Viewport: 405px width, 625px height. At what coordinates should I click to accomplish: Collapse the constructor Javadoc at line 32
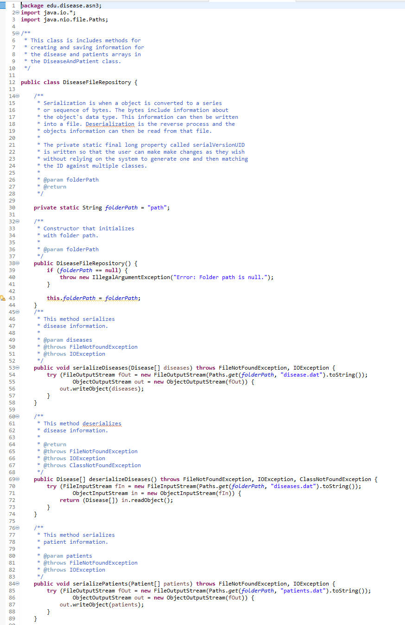point(17,221)
